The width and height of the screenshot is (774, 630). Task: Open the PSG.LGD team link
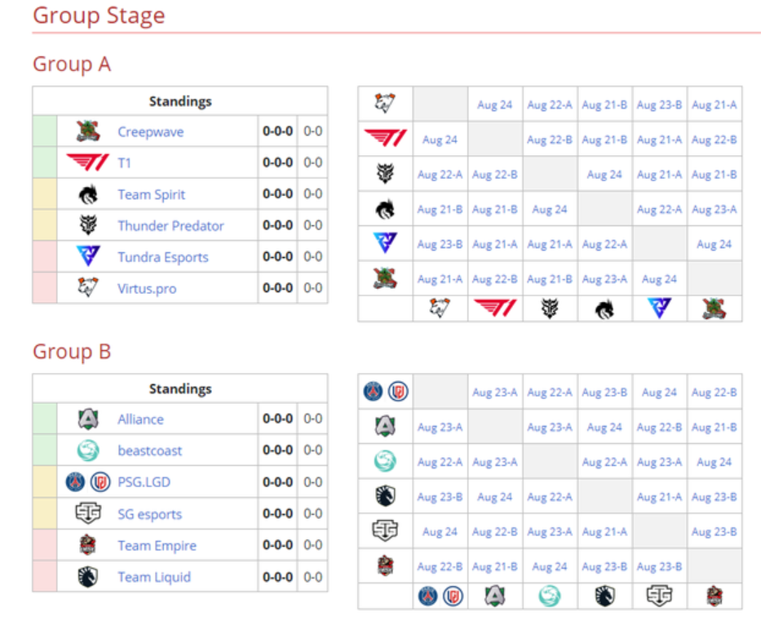pyautogui.click(x=144, y=481)
